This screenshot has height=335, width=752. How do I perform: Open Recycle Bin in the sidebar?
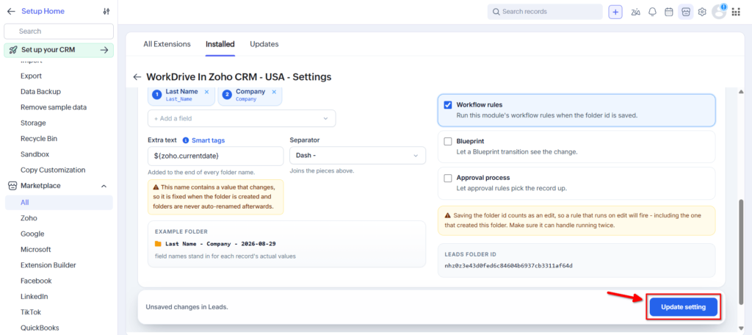click(39, 139)
